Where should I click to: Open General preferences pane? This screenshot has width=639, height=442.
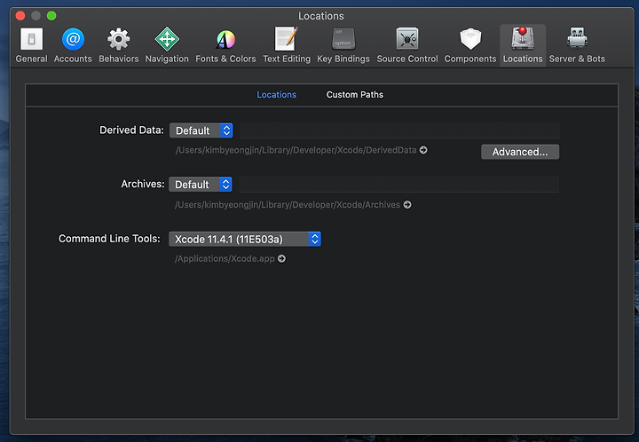pyautogui.click(x=31, y=45)
